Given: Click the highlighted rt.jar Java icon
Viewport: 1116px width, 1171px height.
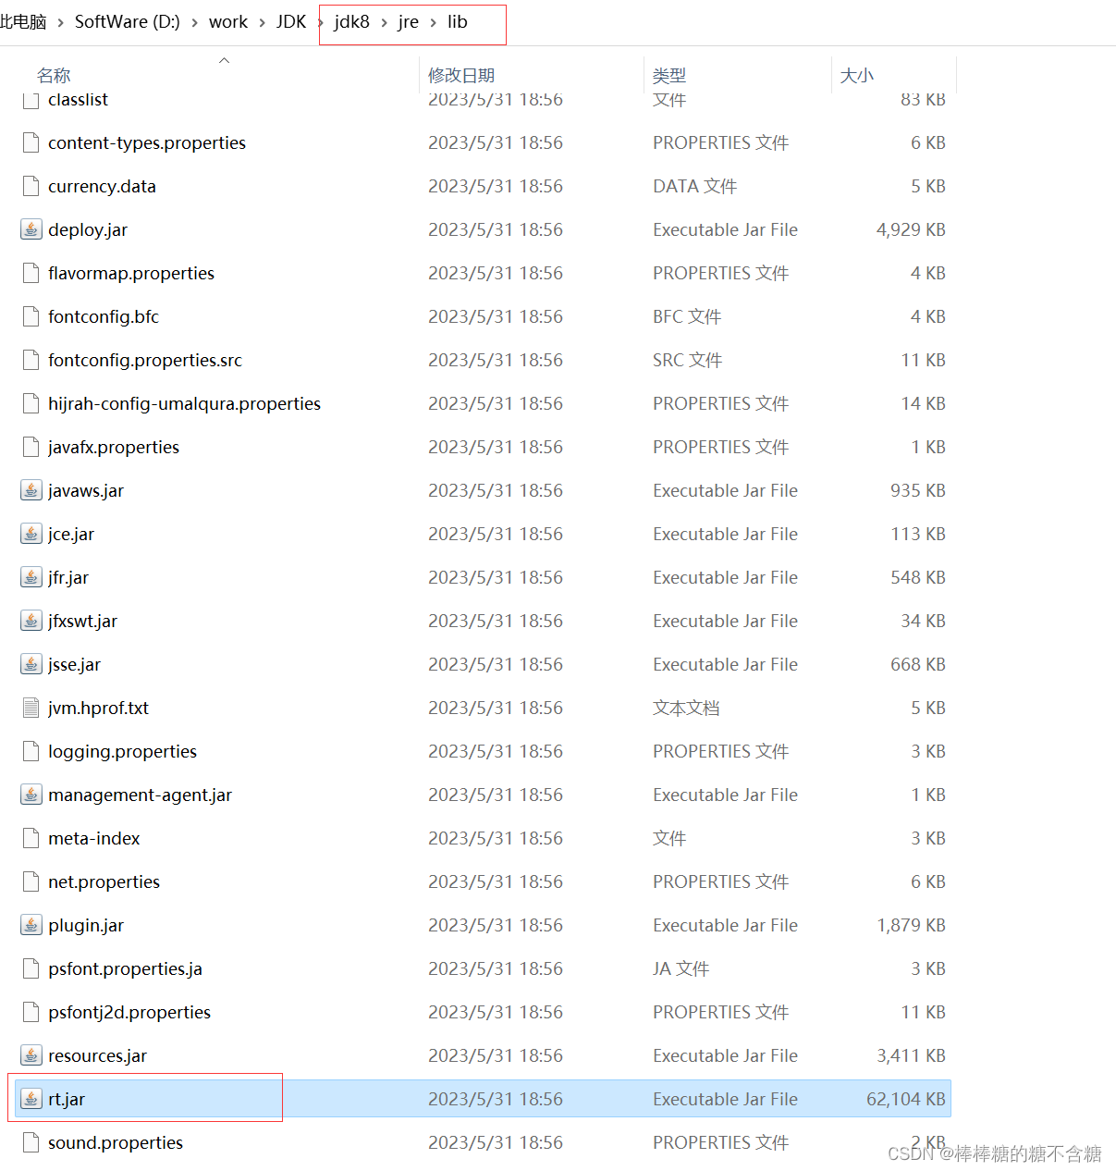Looking at the screenshot, I should click(x=31, y=1098).
